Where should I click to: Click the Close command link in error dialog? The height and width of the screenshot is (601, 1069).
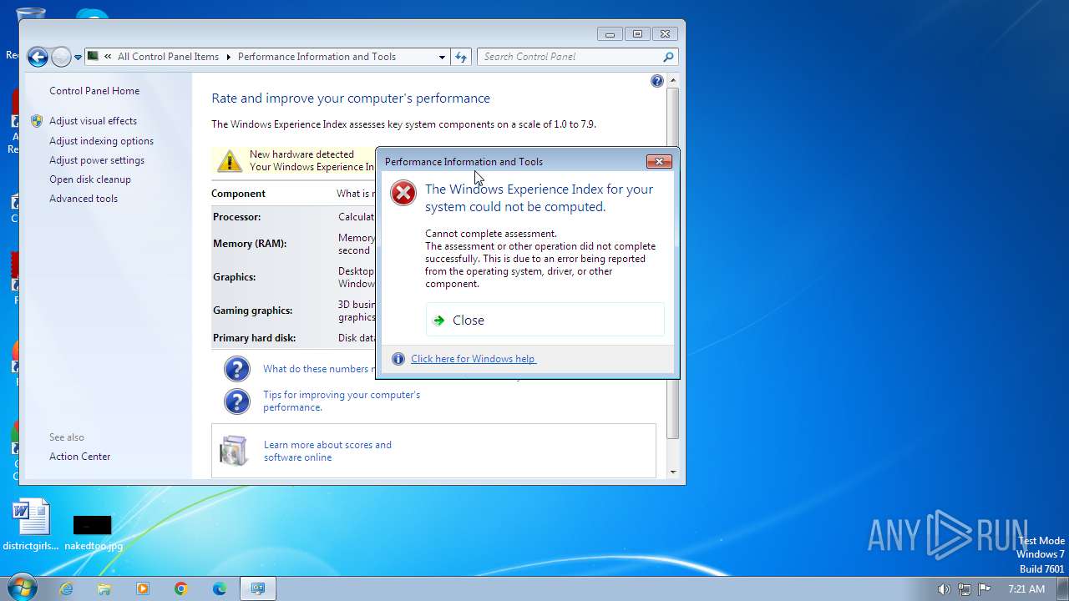(x=545, y=320)
